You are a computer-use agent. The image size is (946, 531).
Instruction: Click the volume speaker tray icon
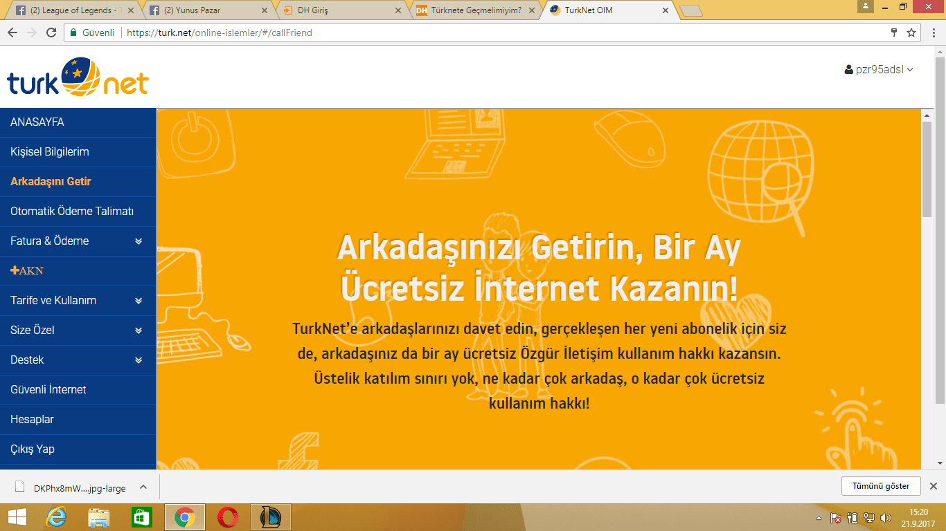[x=886, y=518]
